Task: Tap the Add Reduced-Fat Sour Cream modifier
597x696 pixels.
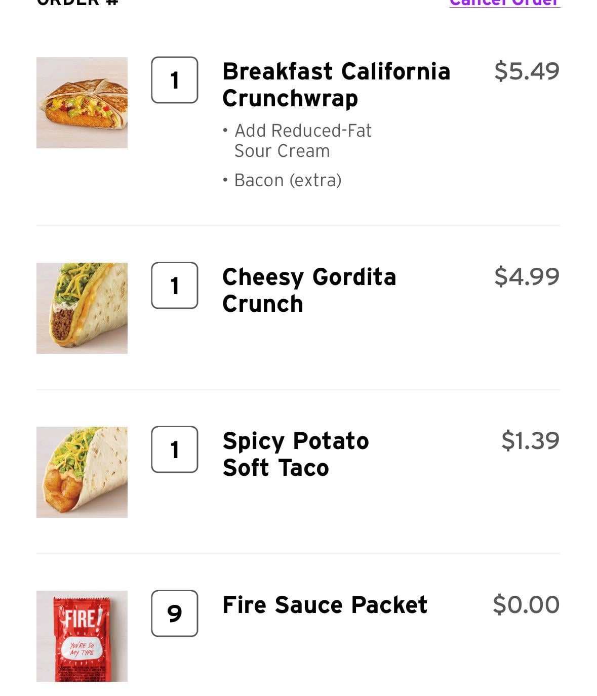Action: tap(303, 141)
